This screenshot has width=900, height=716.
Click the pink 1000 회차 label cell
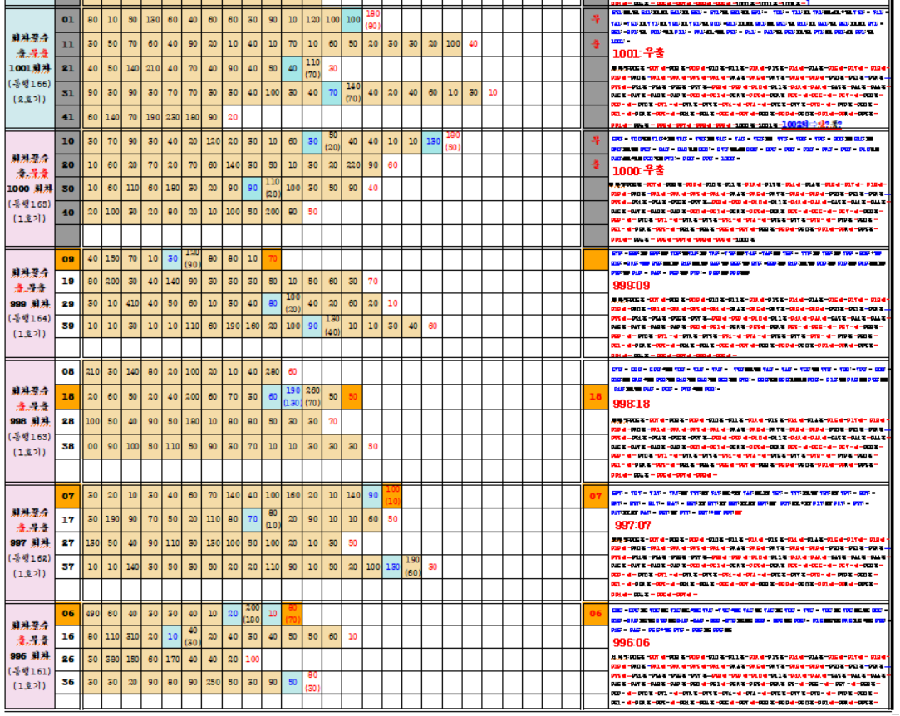pos(29,189)
